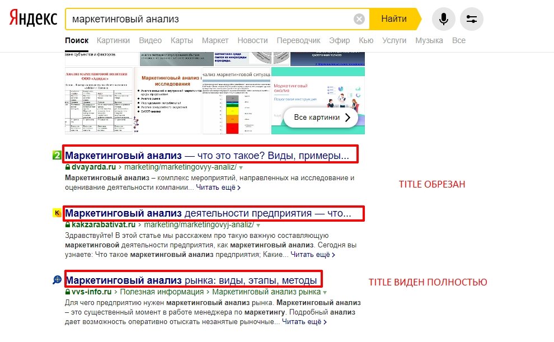The height and width of the screenshot is (342, 554).
Task: Click the vvs-info.ru globe favicon
Action: click(57, 280)
